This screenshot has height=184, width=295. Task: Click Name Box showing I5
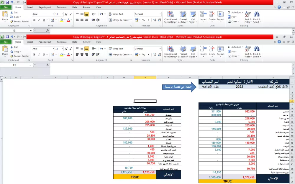point(15,30)
